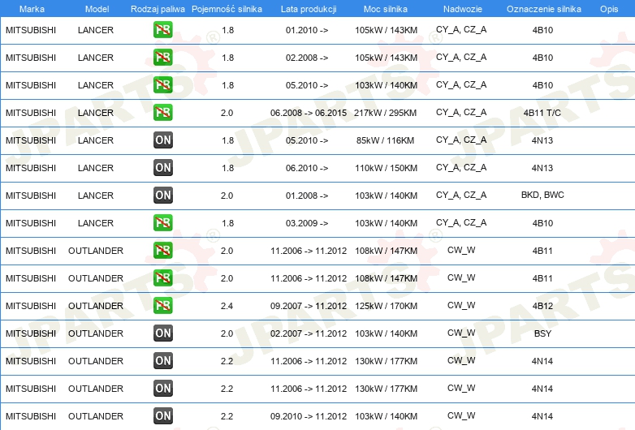The image size is (635, 430).
Task: Click the Marka column header
Action: point(32,9)
